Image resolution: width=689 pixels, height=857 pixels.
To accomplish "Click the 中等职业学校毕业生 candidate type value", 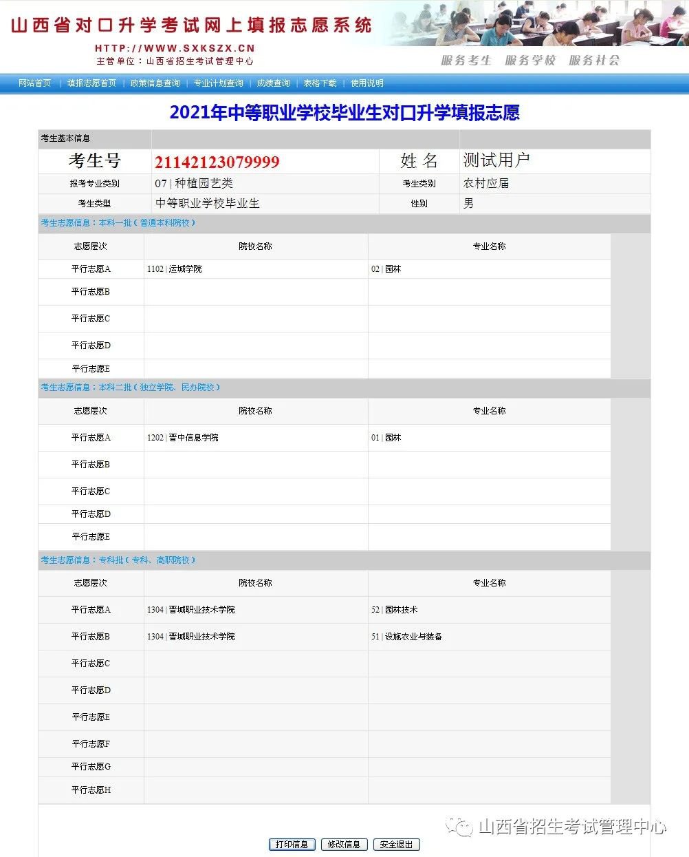I will (208, 203).
